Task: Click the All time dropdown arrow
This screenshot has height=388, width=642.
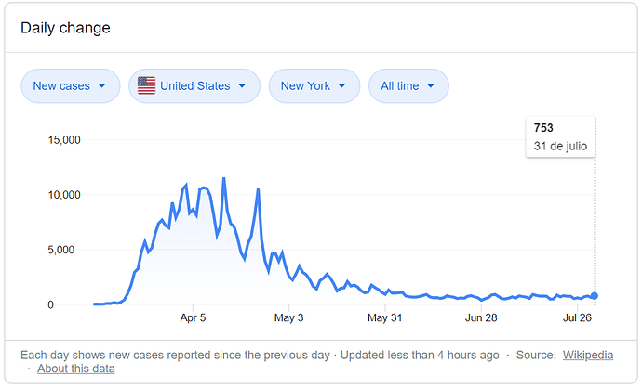Action: [x=430, y=85]
